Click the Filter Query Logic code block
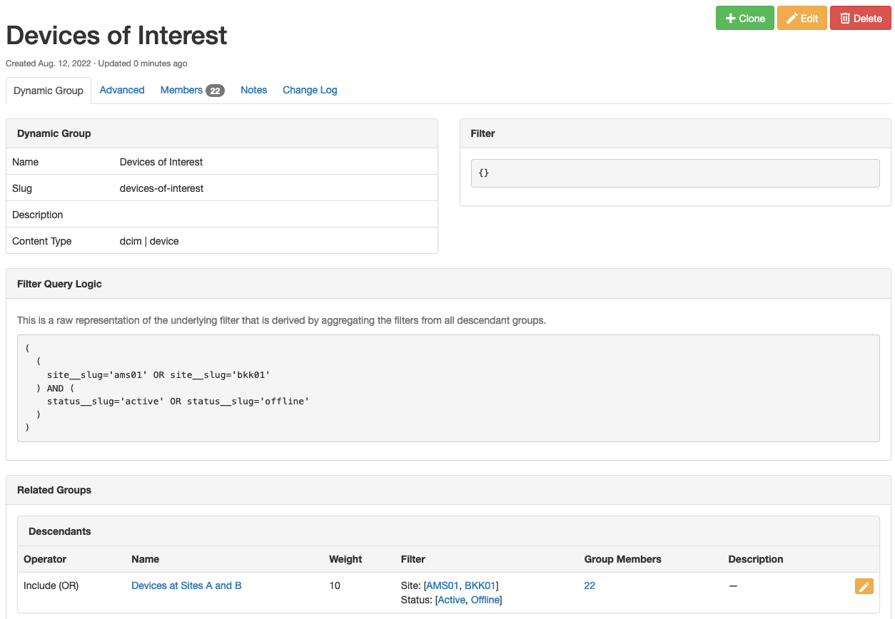The height and width of the screenshot is (619, 895). click(x=448, y=388)
